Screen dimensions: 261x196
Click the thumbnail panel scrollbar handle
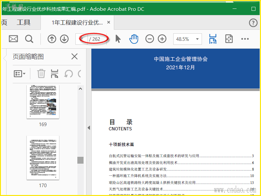click(80, 160)
